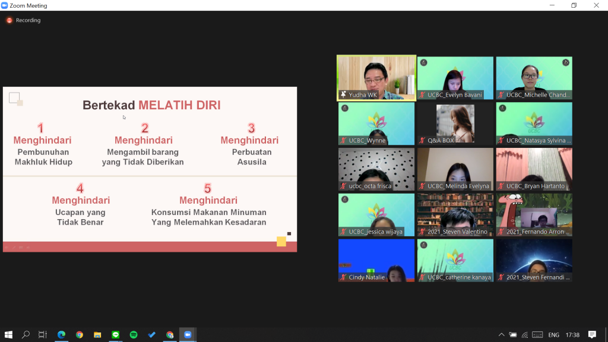Open the Windows notification center
This screenshot has width=608, height=342.
point(592,335)
